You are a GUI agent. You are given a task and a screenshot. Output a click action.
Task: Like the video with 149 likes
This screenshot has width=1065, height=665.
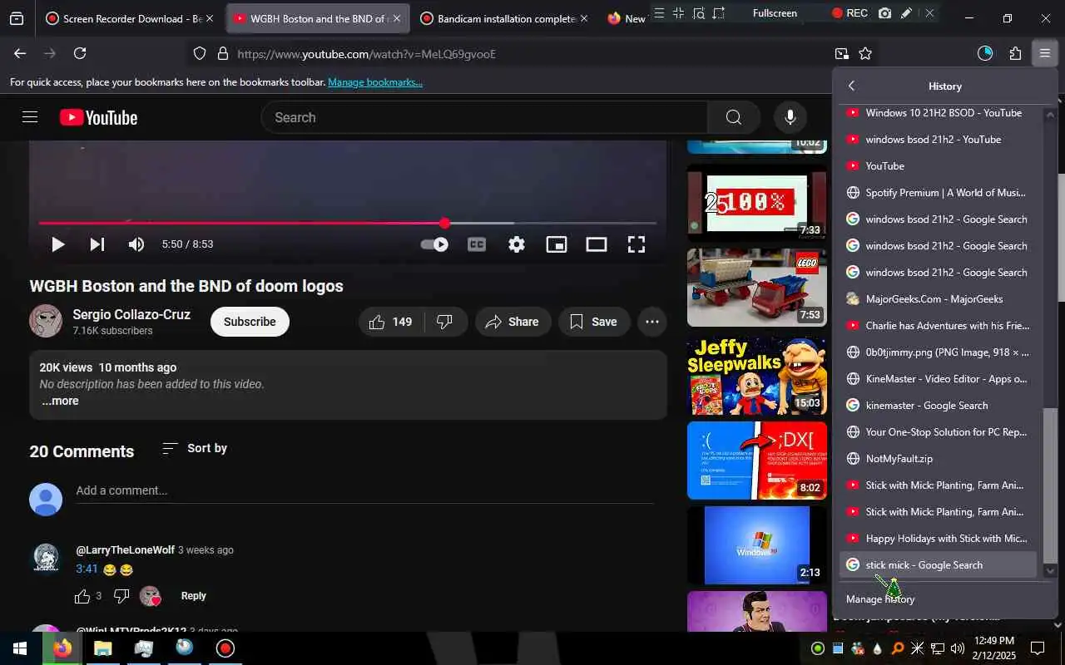391,322
